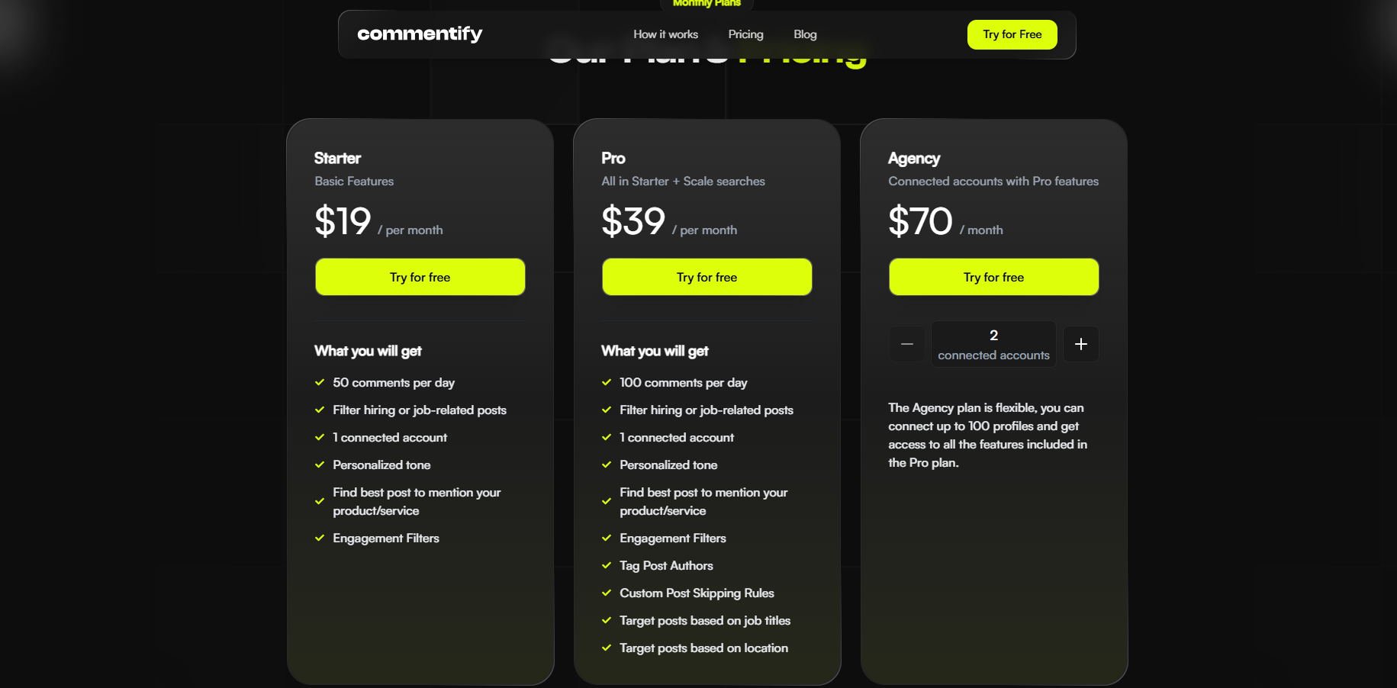Click Starter's 1 connected account checkmark

click(x=320, y=438)
